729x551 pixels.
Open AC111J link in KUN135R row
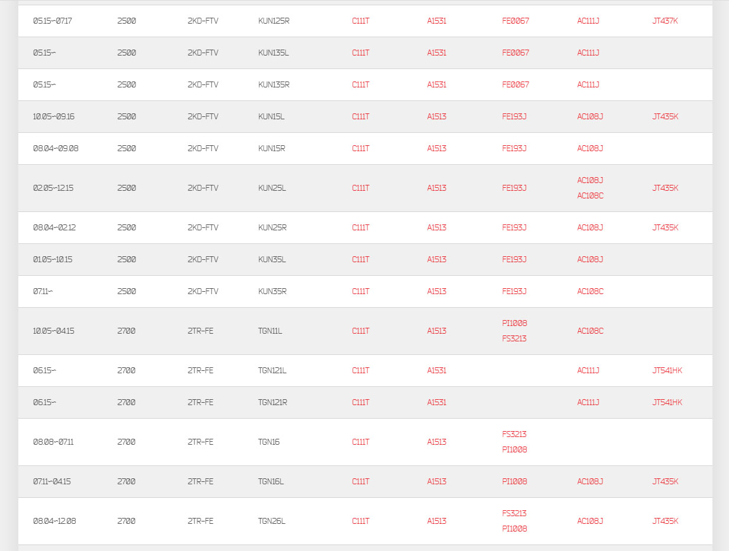click(588, 84)
